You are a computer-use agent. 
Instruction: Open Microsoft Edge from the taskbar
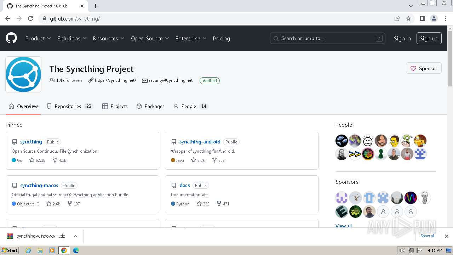(76, 250)
